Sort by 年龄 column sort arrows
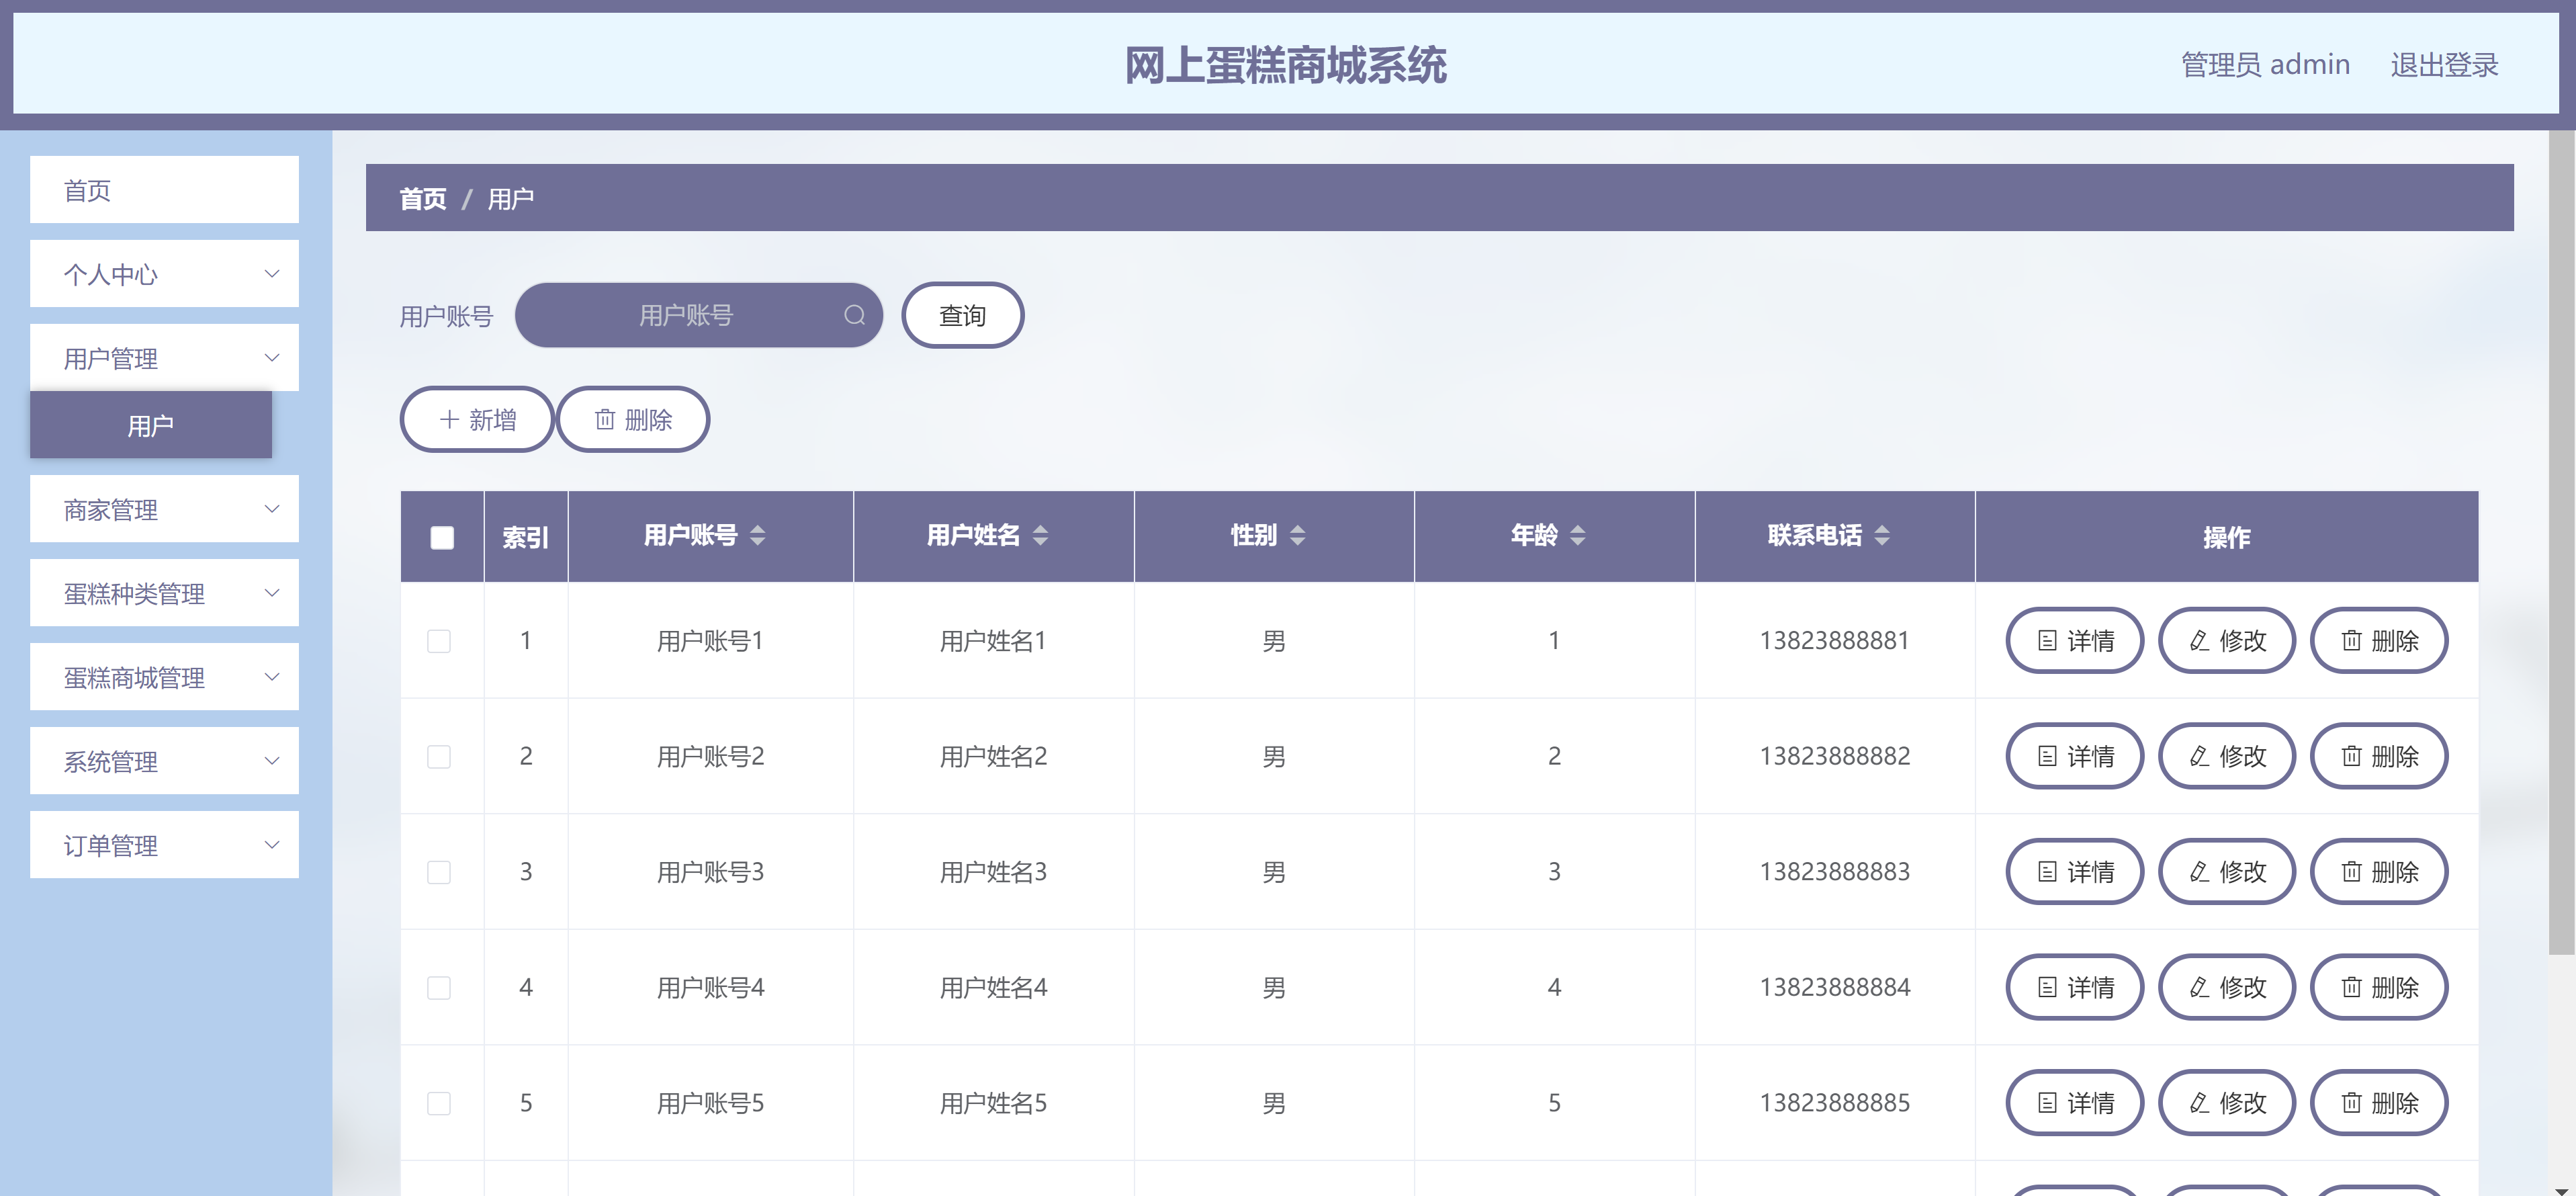The image size is (2576, 1196). point(1577,536)
